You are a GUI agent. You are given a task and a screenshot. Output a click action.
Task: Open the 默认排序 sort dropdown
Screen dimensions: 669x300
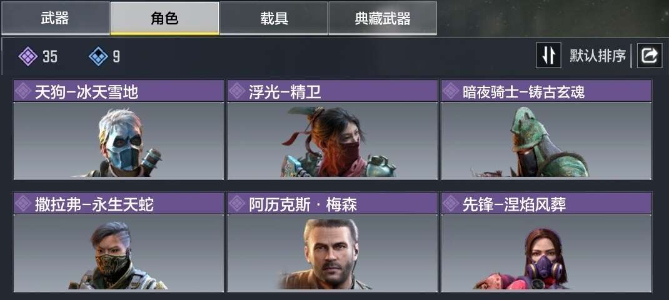tap(597, 56)
